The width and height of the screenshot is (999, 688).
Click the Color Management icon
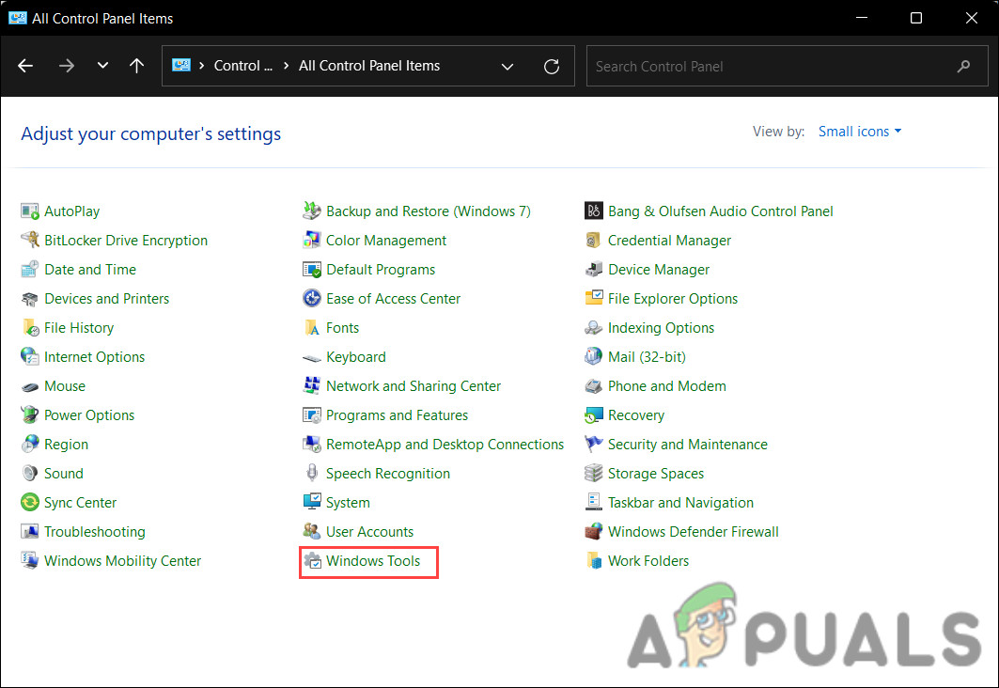pos(312,241)
